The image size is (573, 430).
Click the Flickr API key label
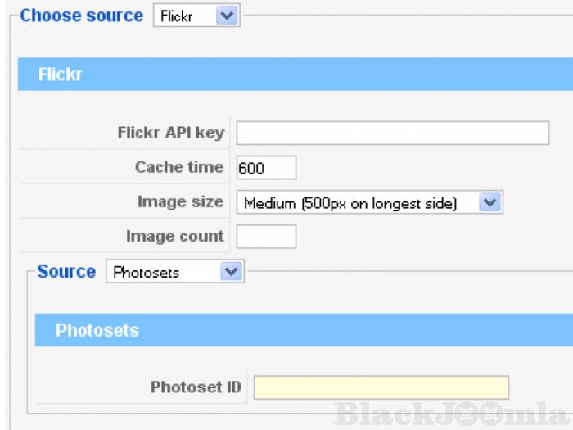(170, 133)
